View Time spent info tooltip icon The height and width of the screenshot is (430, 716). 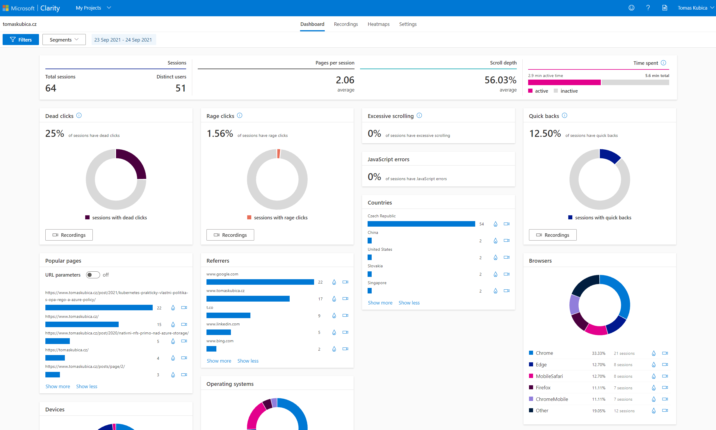663,63
